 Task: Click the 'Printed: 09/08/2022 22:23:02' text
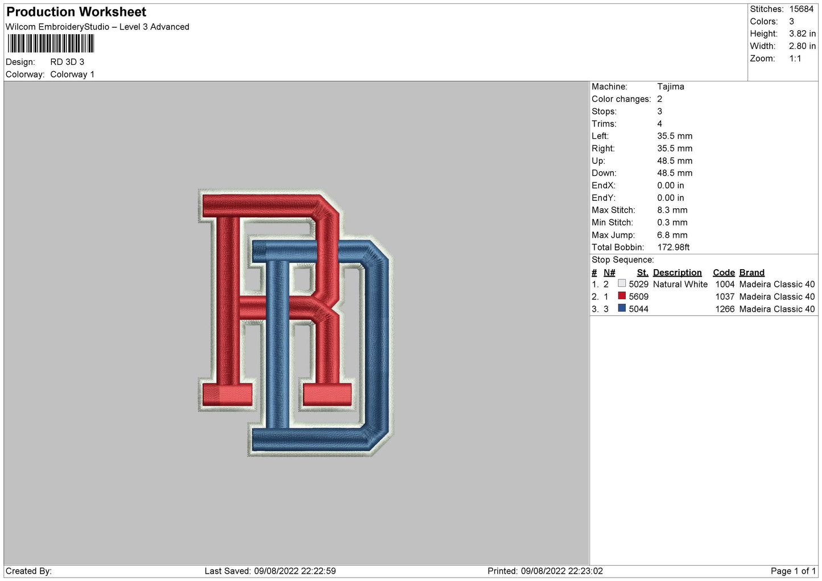pyautogui.click(x=545, y=571)
